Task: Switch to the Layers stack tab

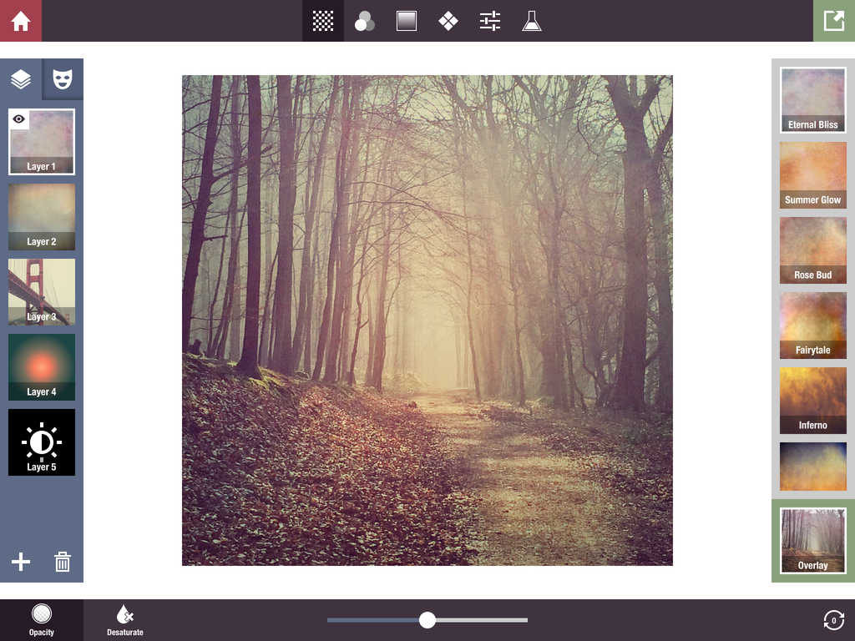Action: tap(21, 79)
